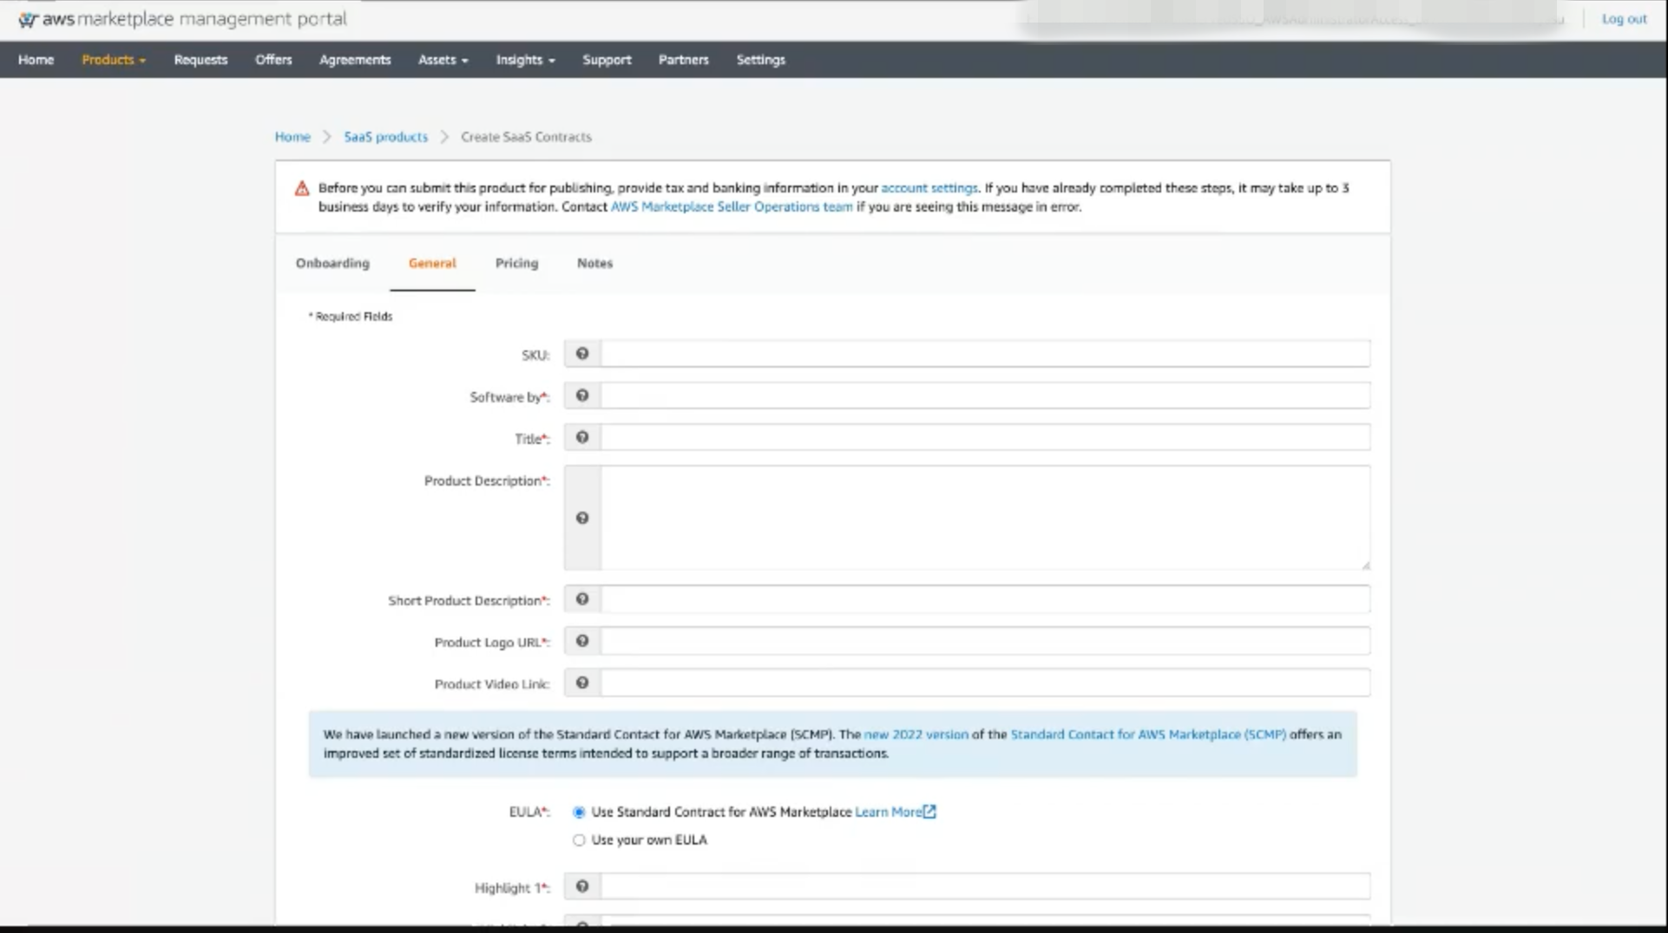Open the Agreements menu item

tap(355, 60)
